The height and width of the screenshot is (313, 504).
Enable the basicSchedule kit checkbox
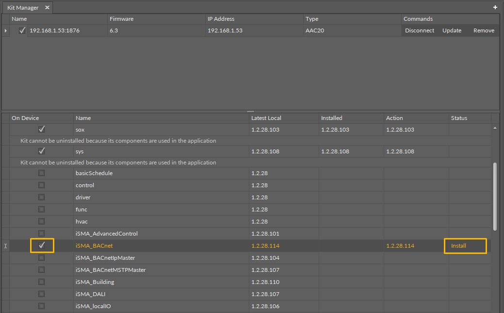[x=42, y=173]
